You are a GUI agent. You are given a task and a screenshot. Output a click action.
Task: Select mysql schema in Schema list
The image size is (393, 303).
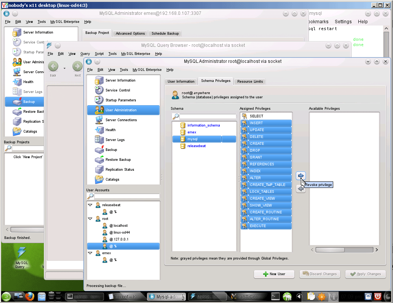point(204,139)
